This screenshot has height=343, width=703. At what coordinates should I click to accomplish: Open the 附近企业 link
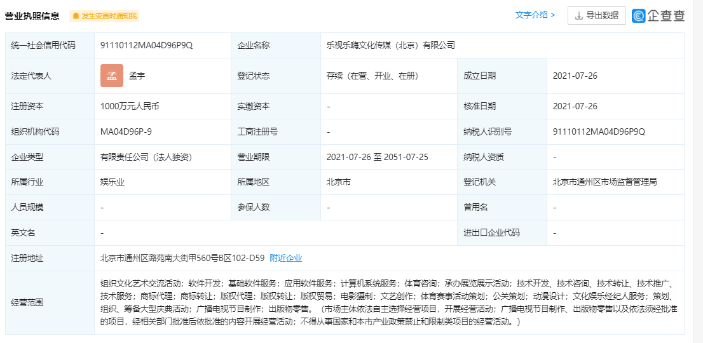click(x=285, y=258)
